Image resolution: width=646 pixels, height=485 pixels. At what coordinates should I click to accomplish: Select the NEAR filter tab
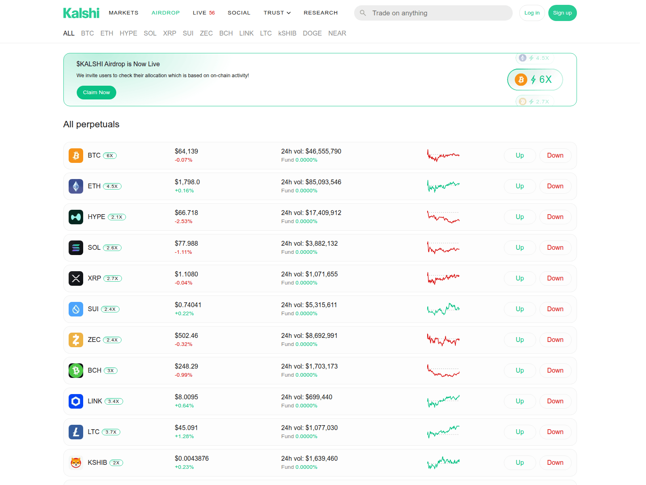pos(337,33)
